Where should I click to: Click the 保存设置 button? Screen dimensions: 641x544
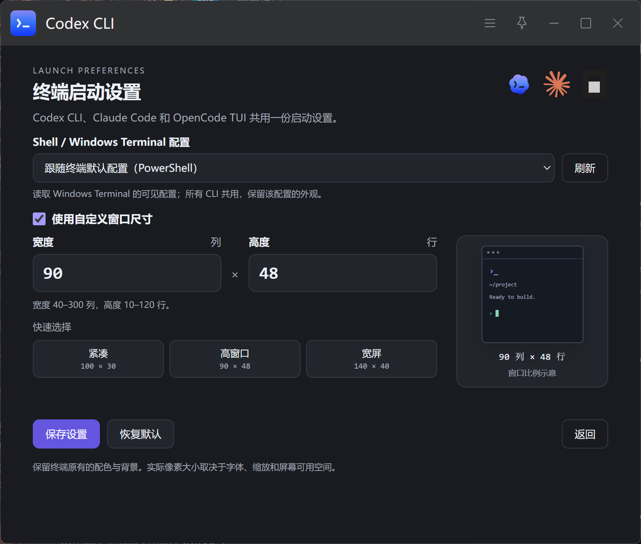tap(66, 434)
